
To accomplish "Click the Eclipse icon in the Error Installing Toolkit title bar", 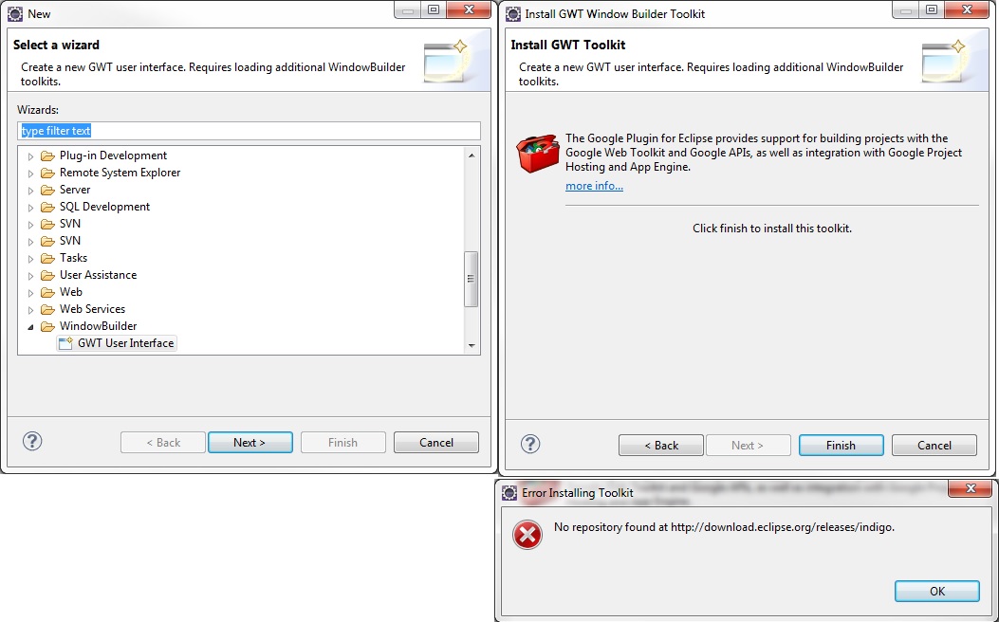I will point(509,493).
